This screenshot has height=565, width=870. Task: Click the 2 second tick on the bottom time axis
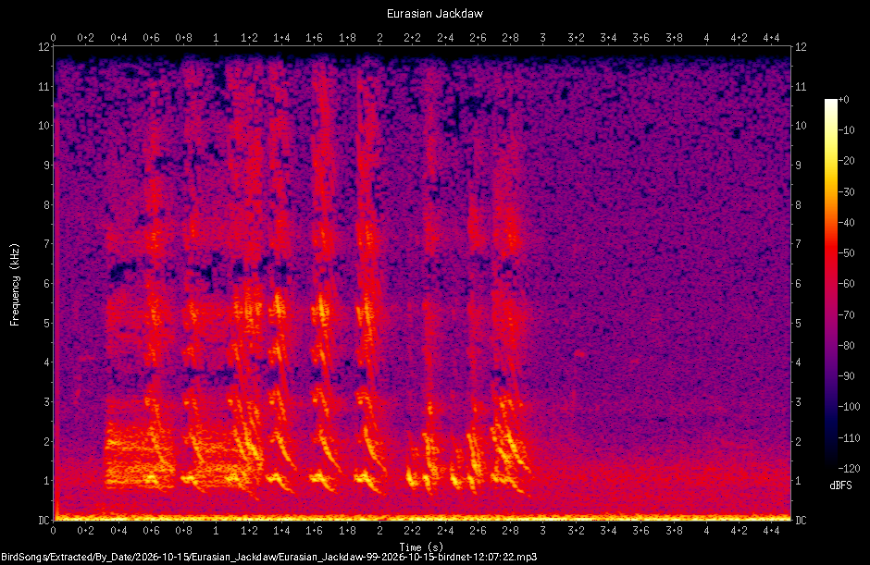pyautogui.click(x=379, y=531)
